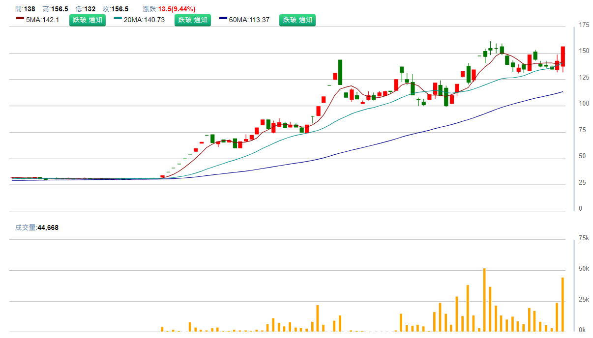
Task: Click the latest red candlestick at far right
Action: pos(563,56)
